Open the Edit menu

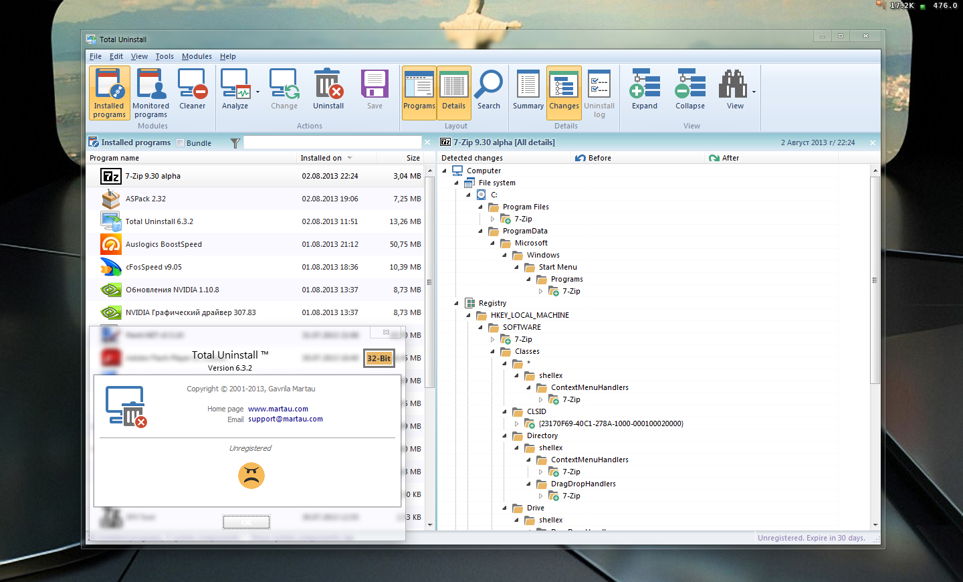tap(116, 56)
